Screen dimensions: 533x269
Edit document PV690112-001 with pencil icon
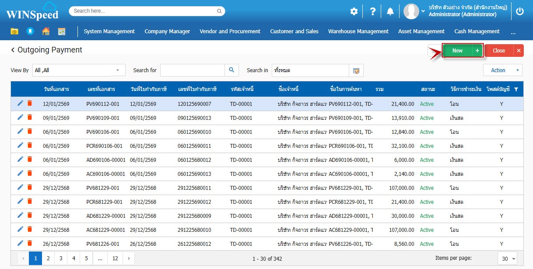click(x=20, y=103)
